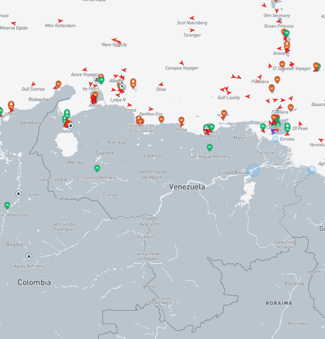
Task: Click the 'Luisa Caceres De Arismendi' label
Action: click(141, 128)
